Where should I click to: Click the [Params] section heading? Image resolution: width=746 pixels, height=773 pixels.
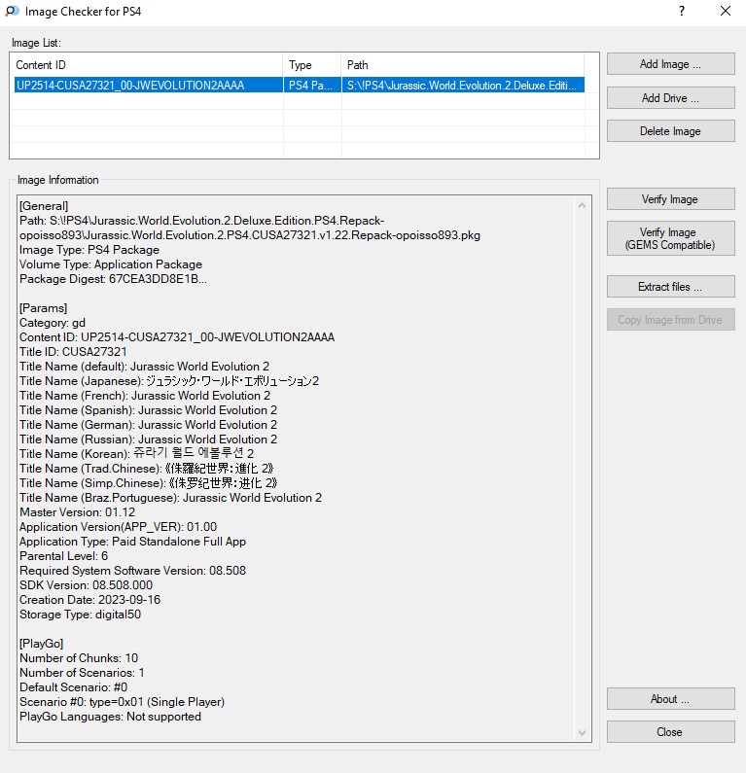click(x=44, y=308)
